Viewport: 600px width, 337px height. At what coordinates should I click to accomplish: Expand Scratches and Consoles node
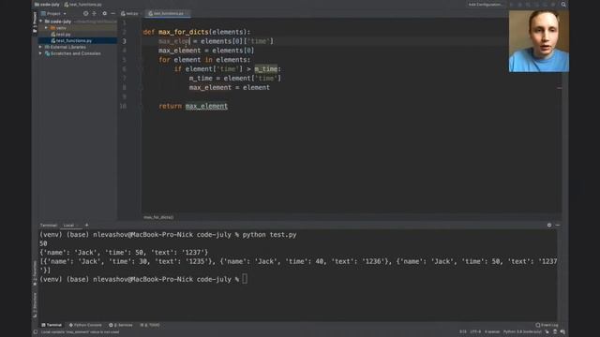click(40, 53)
